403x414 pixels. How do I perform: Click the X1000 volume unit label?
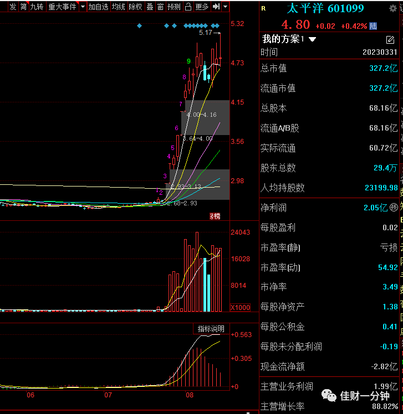coord(241,308)
